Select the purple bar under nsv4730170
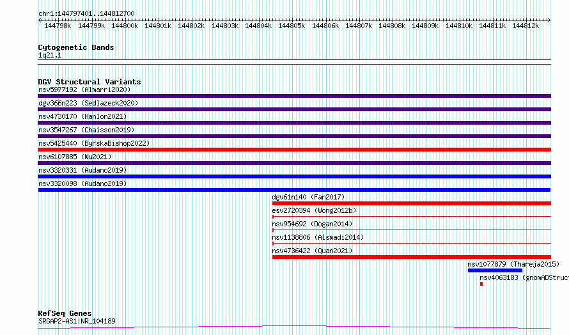Image resolution: width=569 pixels, height=335 pixels. pyautogui.click(x=294, y=123)
